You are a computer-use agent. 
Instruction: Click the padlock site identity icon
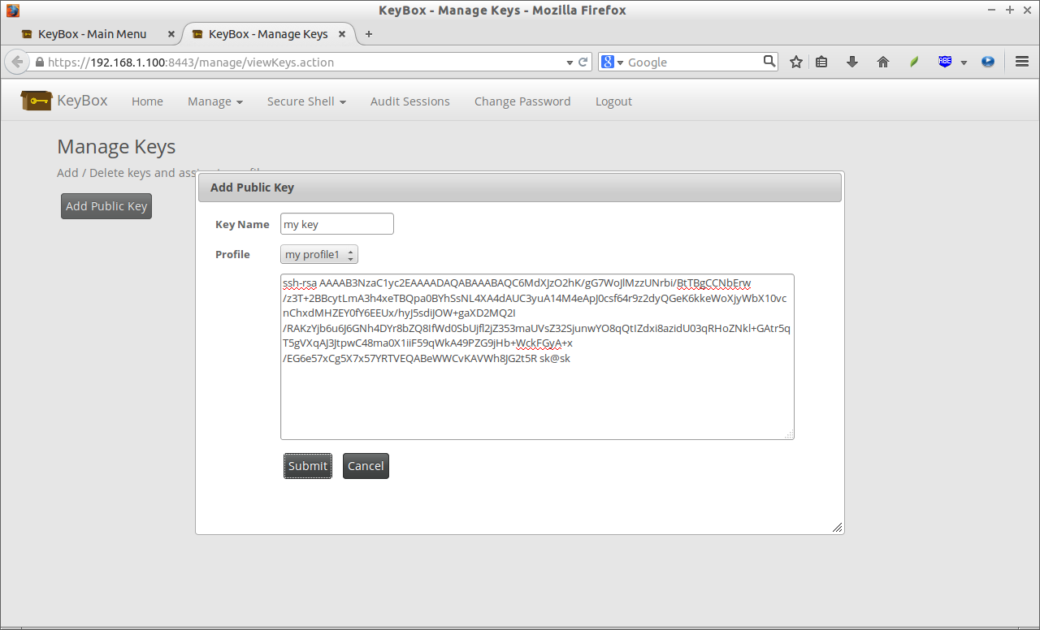pos(39,62)
